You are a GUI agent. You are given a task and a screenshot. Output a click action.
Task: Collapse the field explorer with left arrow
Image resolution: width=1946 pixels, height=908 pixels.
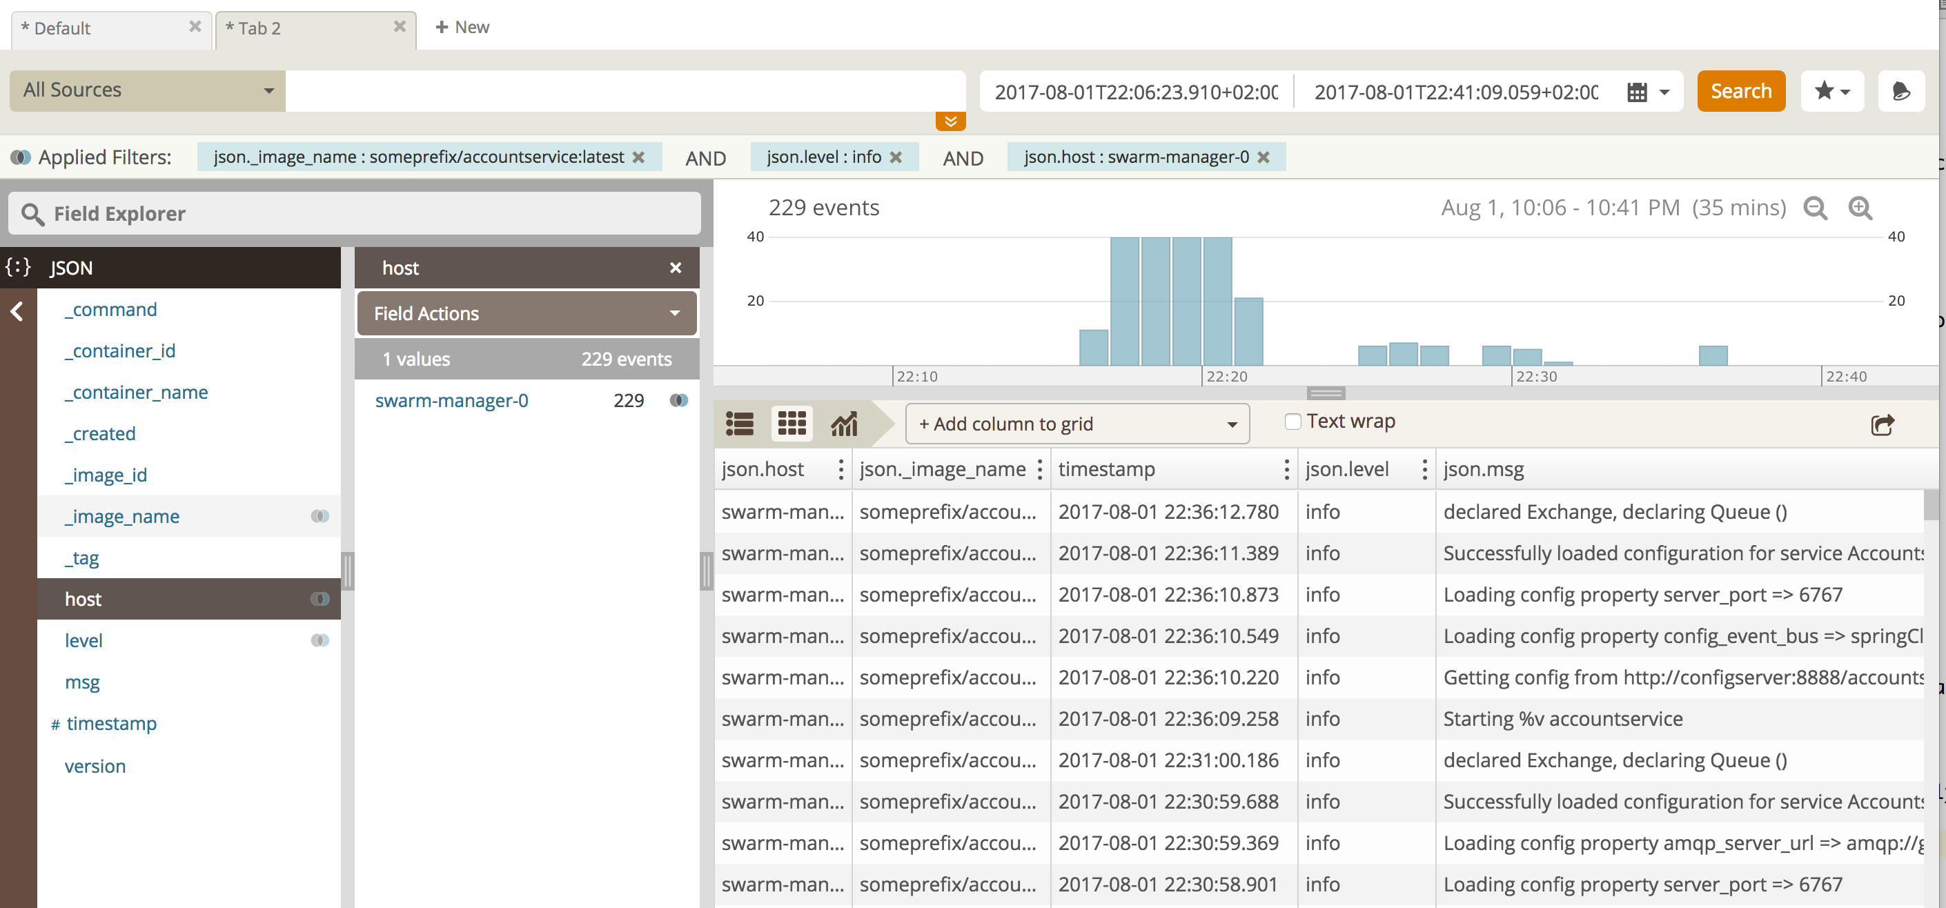point(17,311)
